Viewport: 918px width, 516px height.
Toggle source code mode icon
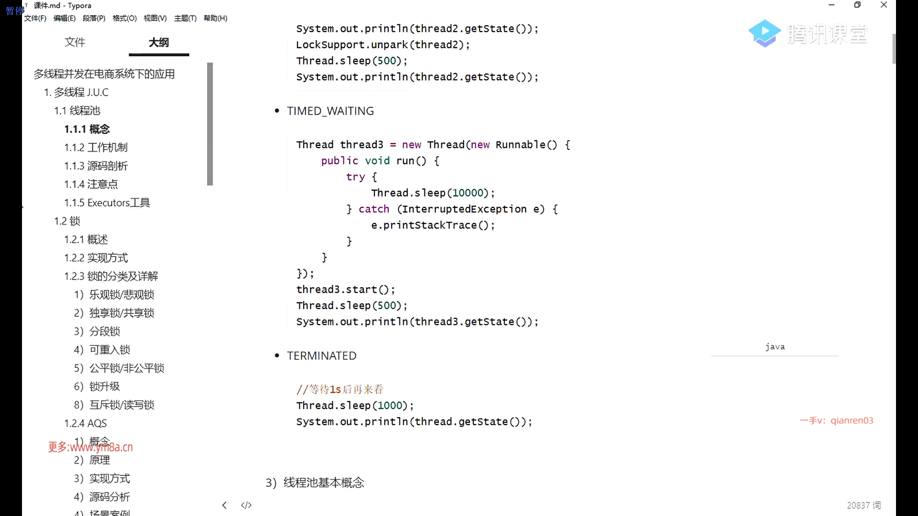(x=246, y=505)
